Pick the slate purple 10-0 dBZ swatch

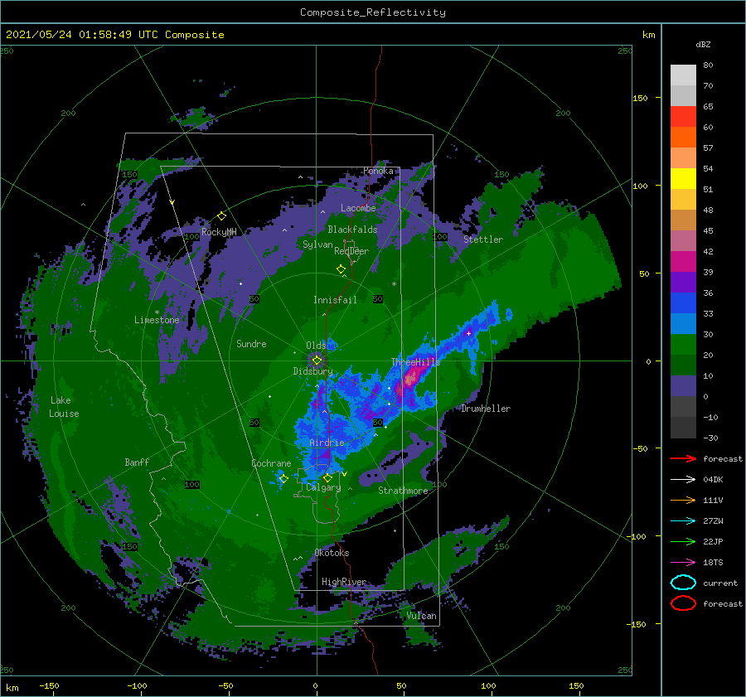pyautogui.click(x=683, y=386)
